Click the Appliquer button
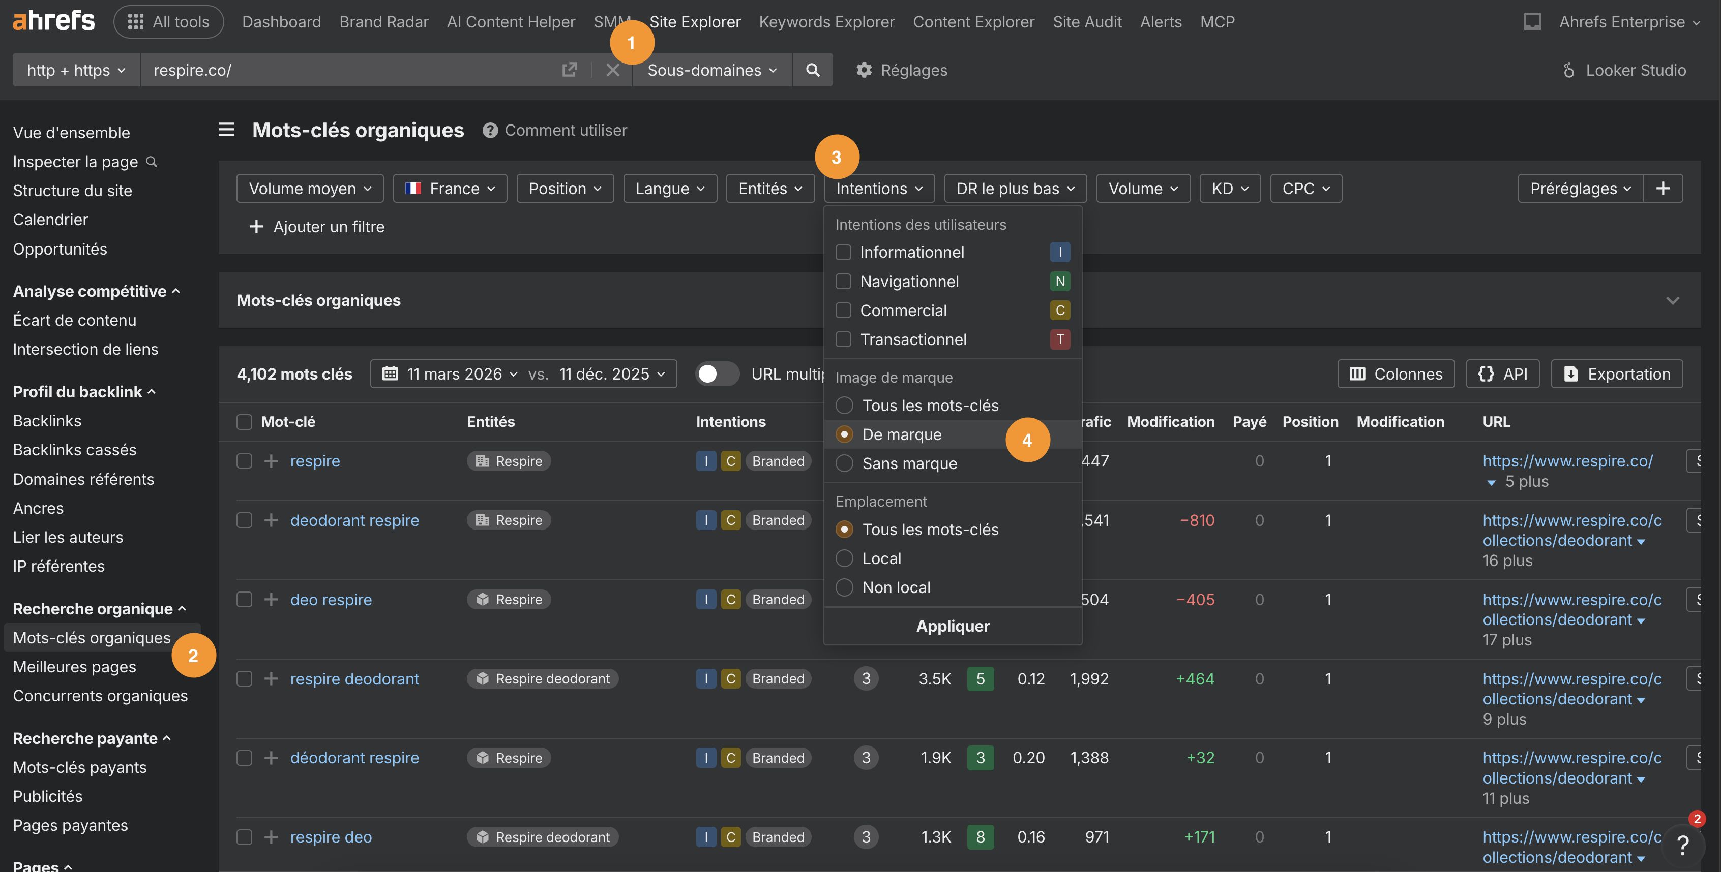The width and height of the screenshot is (1721, 872). (x=952, y=626)
